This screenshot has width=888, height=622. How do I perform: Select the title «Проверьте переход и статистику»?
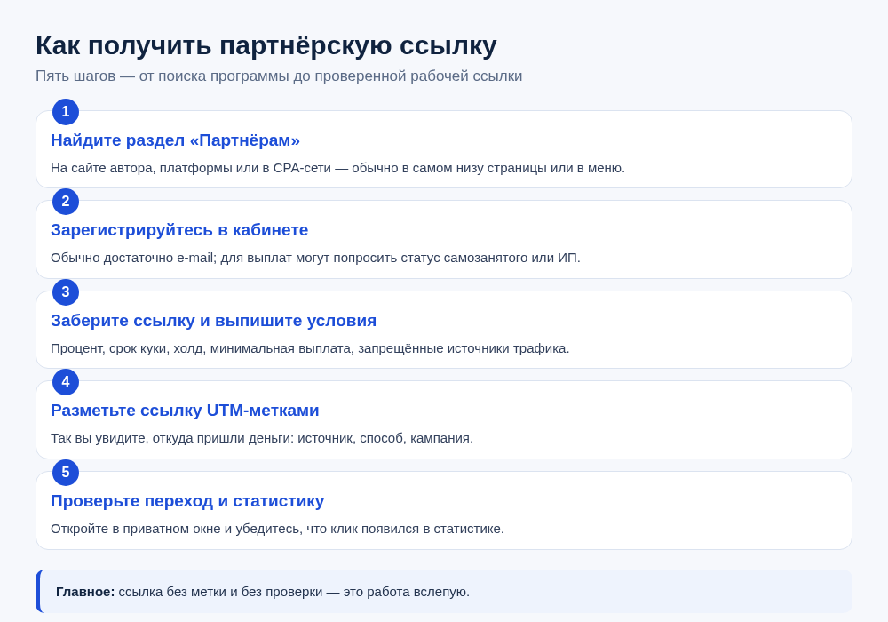pyautogui.click(x=187, y=501)
